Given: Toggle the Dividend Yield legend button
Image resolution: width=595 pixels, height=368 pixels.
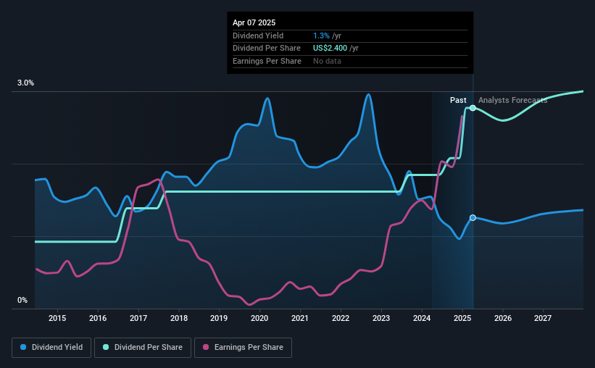Looking at the screenshot, I should 51,348.
